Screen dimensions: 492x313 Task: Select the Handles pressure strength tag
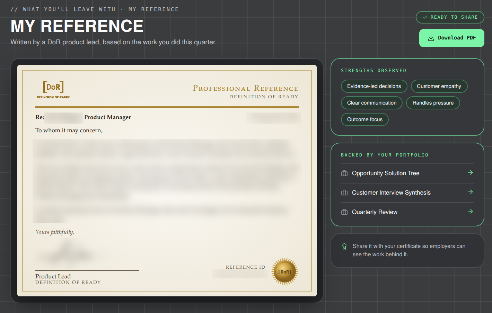[433, 103]
